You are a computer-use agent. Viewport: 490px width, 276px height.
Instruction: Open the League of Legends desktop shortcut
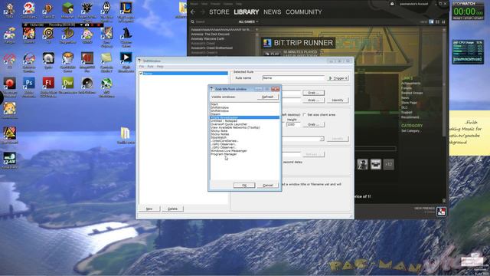pyautogui.click(x=126, y=8)
